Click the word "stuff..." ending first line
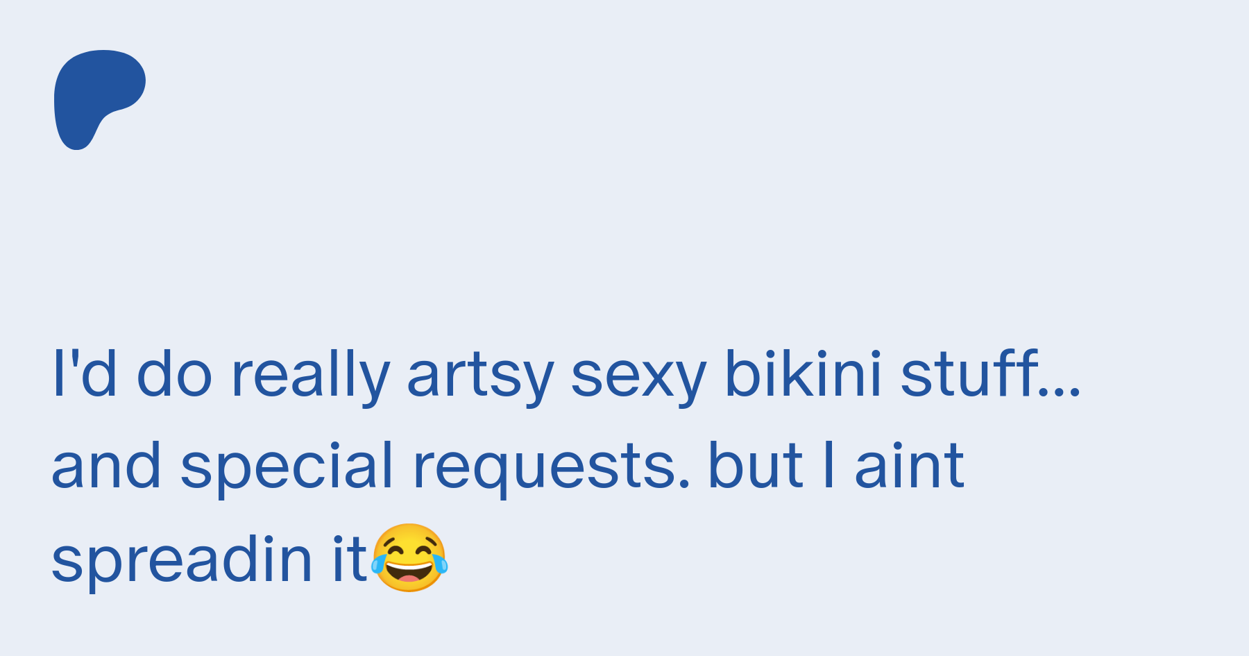The height and width of the screenshot is (656, 1249). [x=991, y=373]
